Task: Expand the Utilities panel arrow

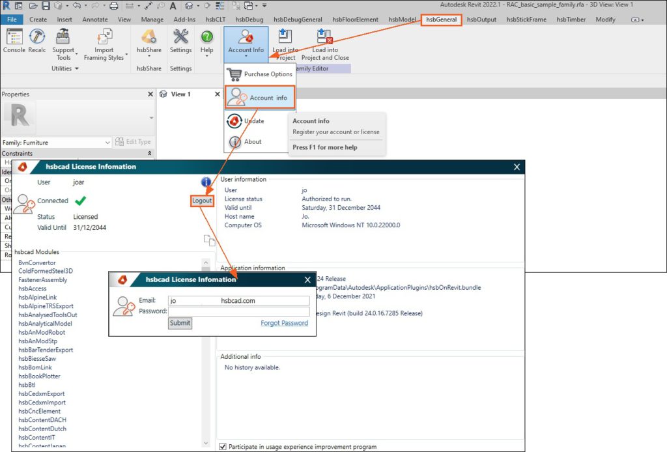Action: click(x=77, y=68)
